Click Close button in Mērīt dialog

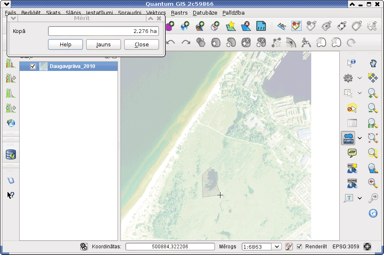pyautogui.click(x=141, y=45)
